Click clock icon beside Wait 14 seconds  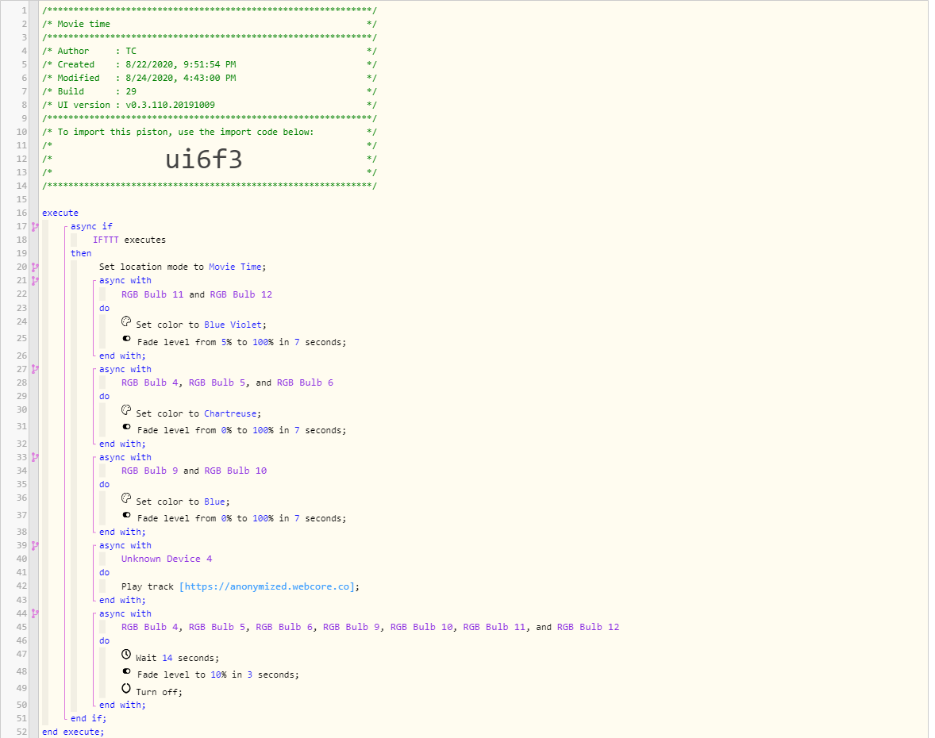[x=126, y=654]
